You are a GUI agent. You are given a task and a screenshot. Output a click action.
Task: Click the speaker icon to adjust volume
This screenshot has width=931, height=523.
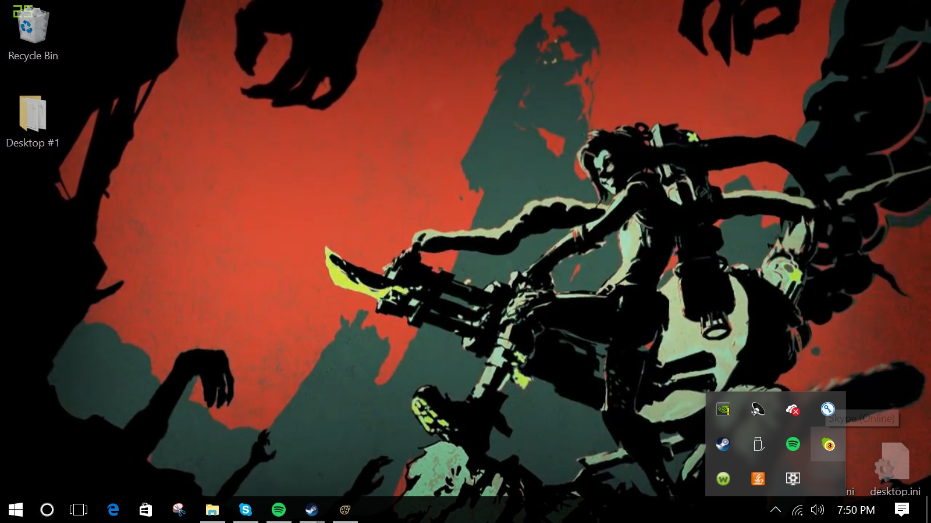click(x=816, y=510)
